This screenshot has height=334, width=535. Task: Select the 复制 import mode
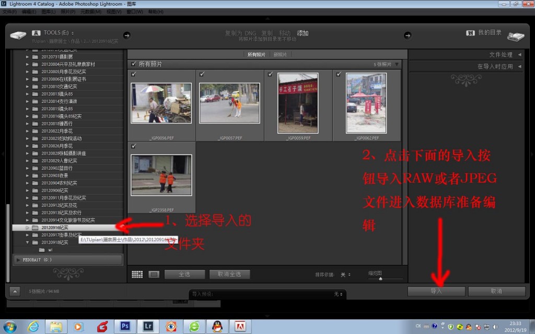tap(267, 33)
